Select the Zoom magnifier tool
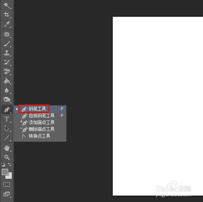Screen dimensions: 203x202 (x=7, y=157)
